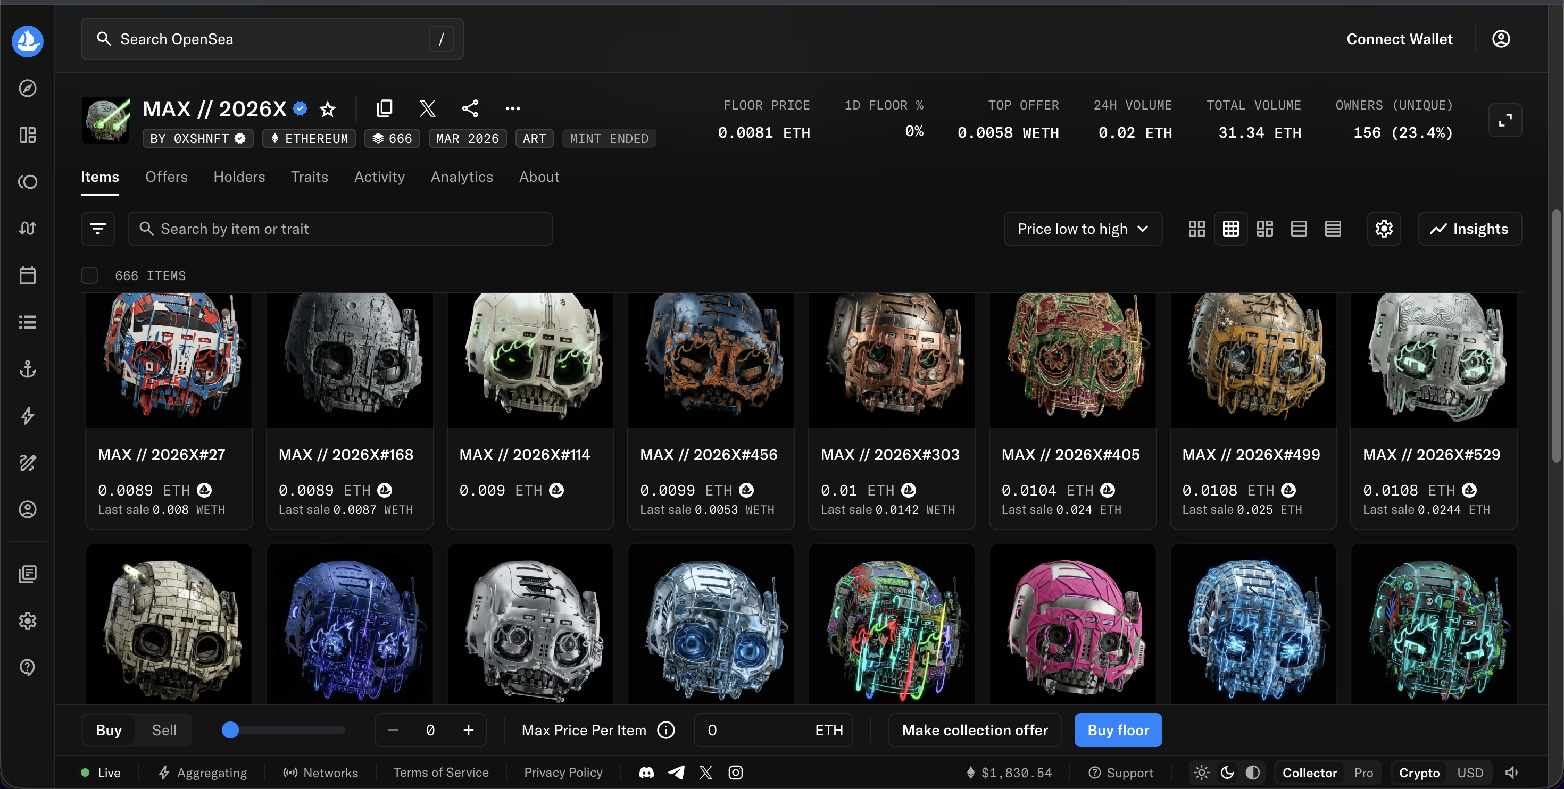The height and width of the screenshot is (789, 1564).
Task: Open Price low to high dropdown
Action: 1083,229
